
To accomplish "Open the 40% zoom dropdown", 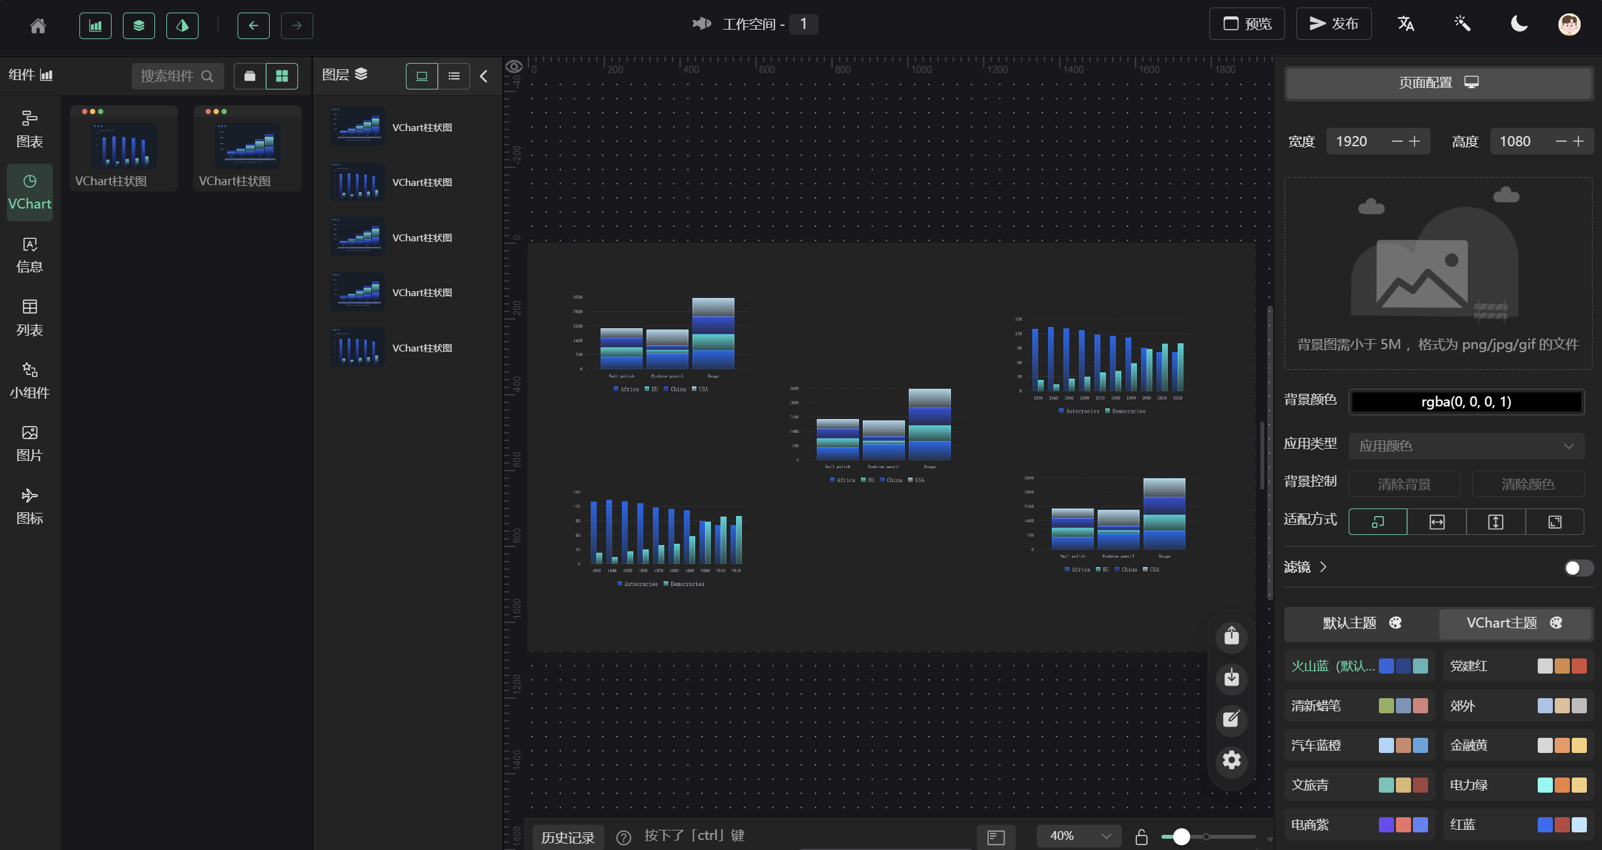I will [1079, 836].
